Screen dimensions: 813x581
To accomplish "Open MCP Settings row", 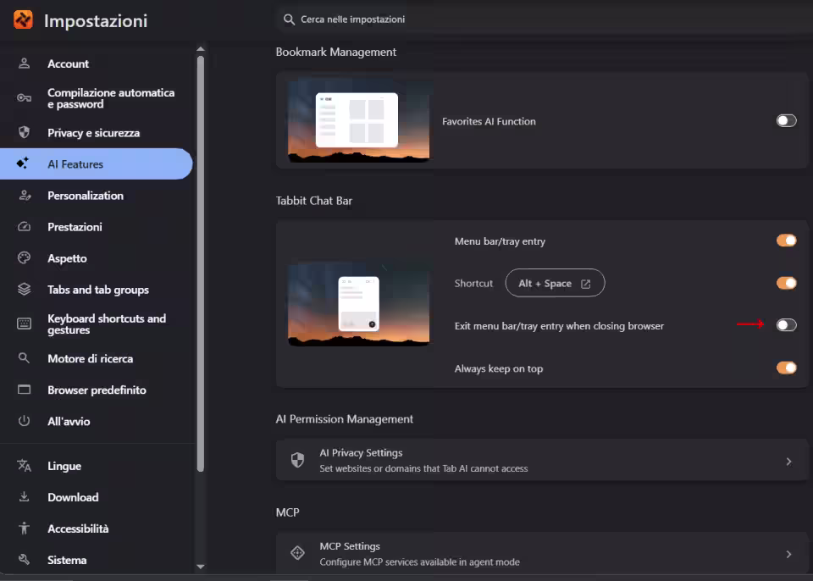I will tap(542, 554).
